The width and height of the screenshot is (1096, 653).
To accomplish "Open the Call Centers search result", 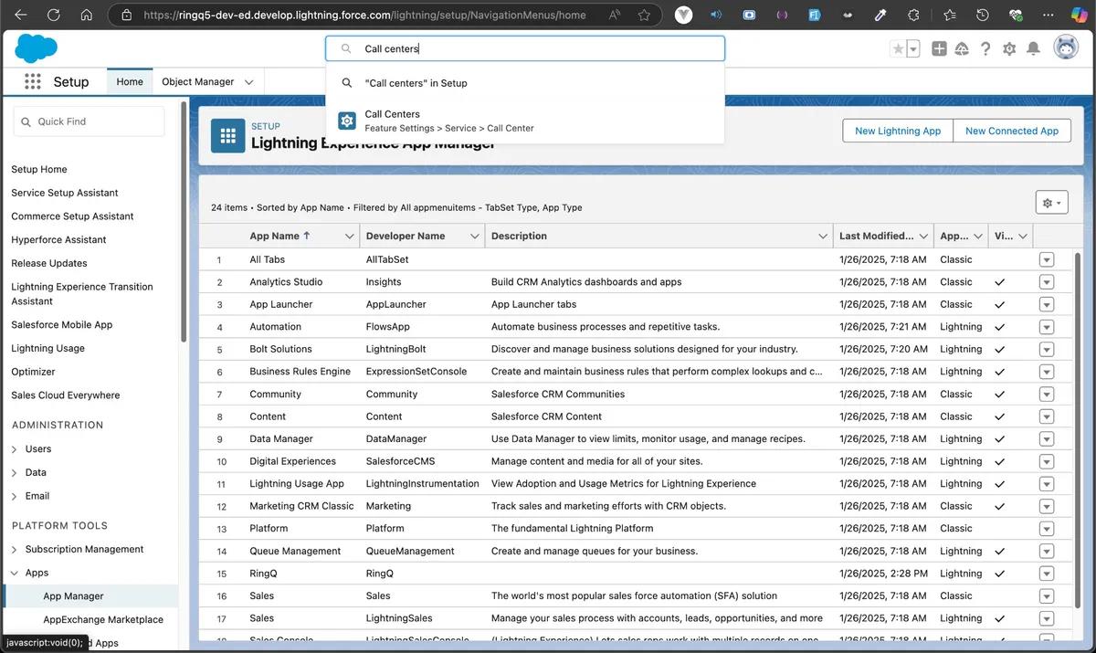I will point(525,121).
